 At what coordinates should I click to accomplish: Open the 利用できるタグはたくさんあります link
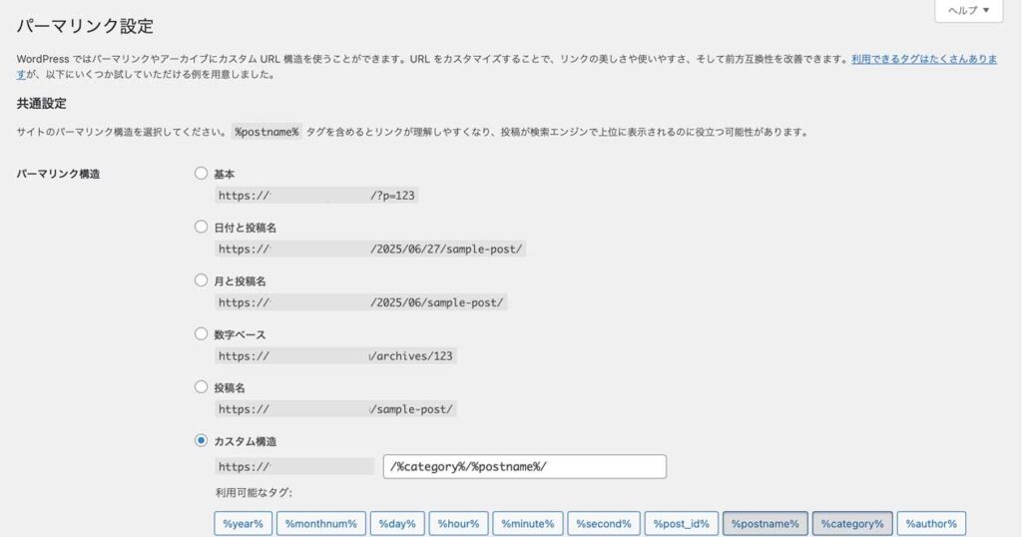point(923,59)
